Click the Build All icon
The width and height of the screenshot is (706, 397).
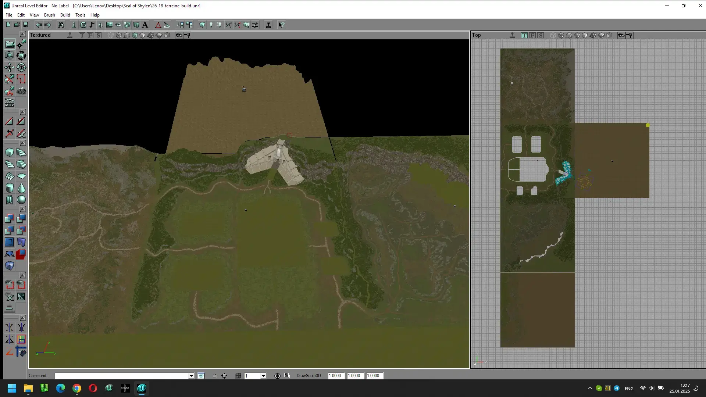pyautogui.click(x=246, y=25)
